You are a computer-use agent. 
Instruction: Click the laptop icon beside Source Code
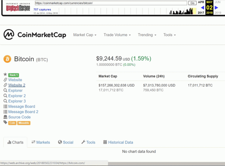[x=5, y=117]
